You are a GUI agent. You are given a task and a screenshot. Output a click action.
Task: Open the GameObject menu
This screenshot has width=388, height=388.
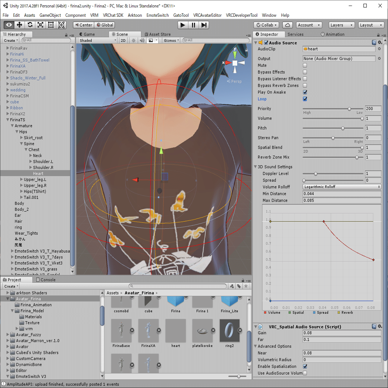(50, 15)
